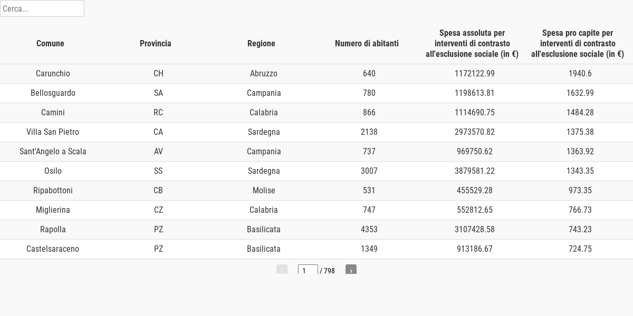Sort by Comune column header
Screen dimensions: 633x316
pos(50,43)
